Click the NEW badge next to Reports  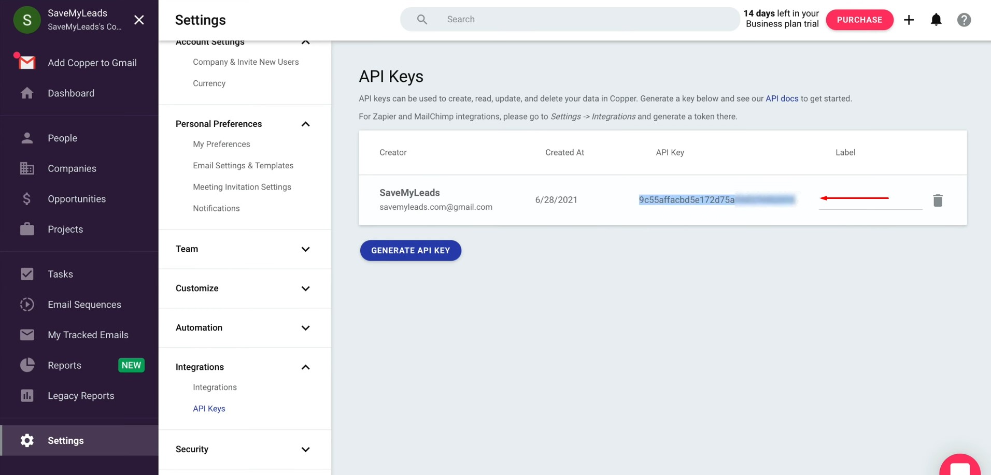point(131,365)
